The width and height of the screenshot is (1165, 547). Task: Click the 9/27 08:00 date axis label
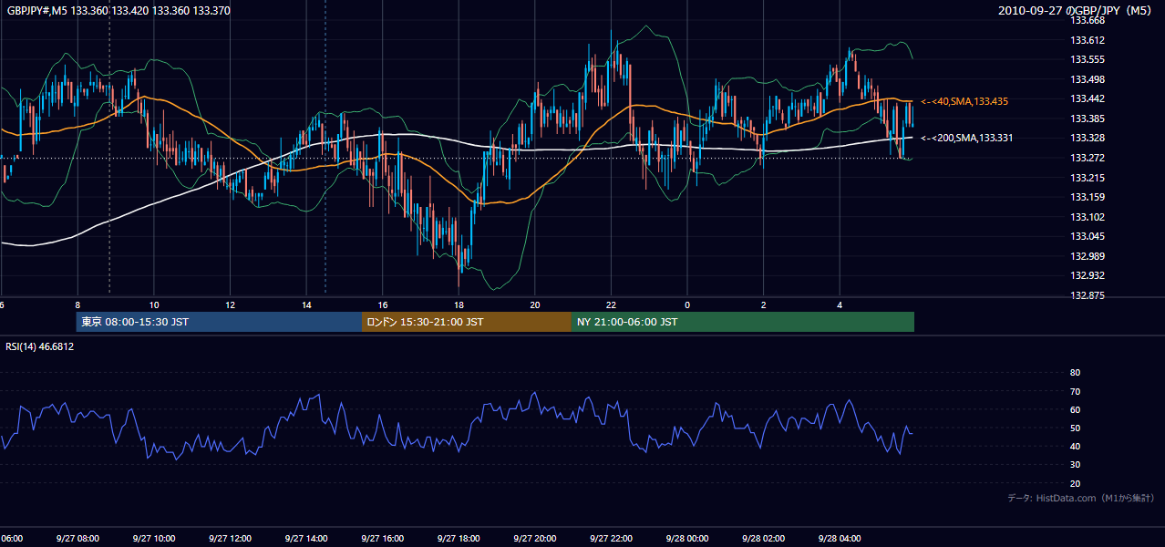pos(77,539)
